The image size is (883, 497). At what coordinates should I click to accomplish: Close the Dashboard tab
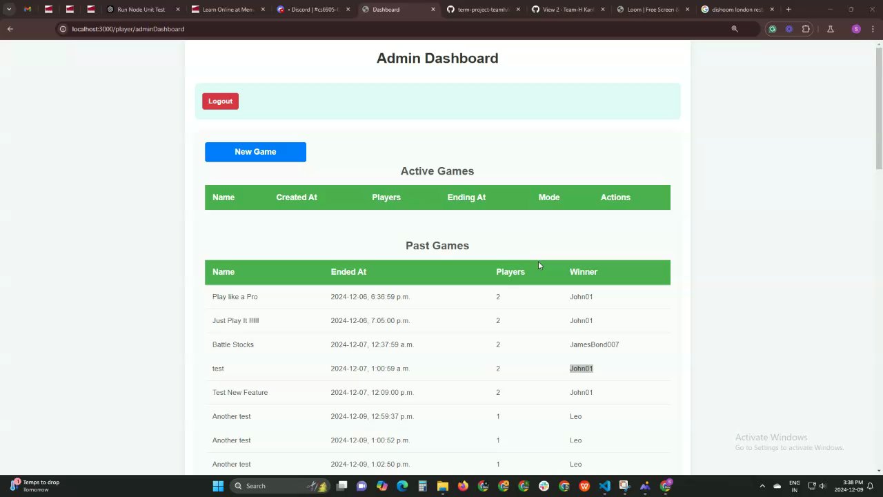pos(433,10)
